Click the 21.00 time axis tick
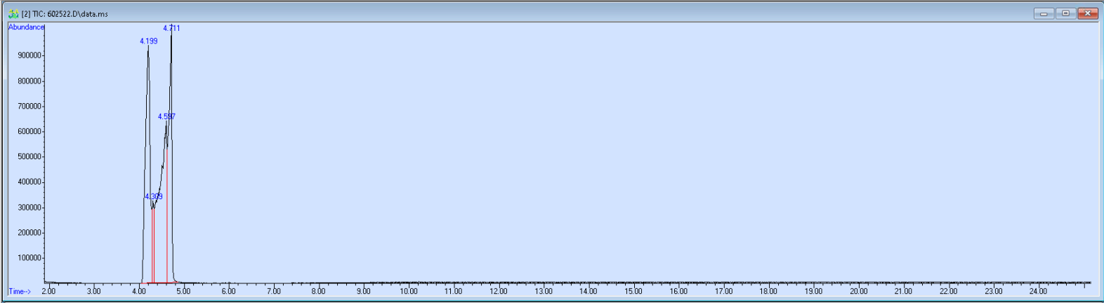 coord(903,291)
